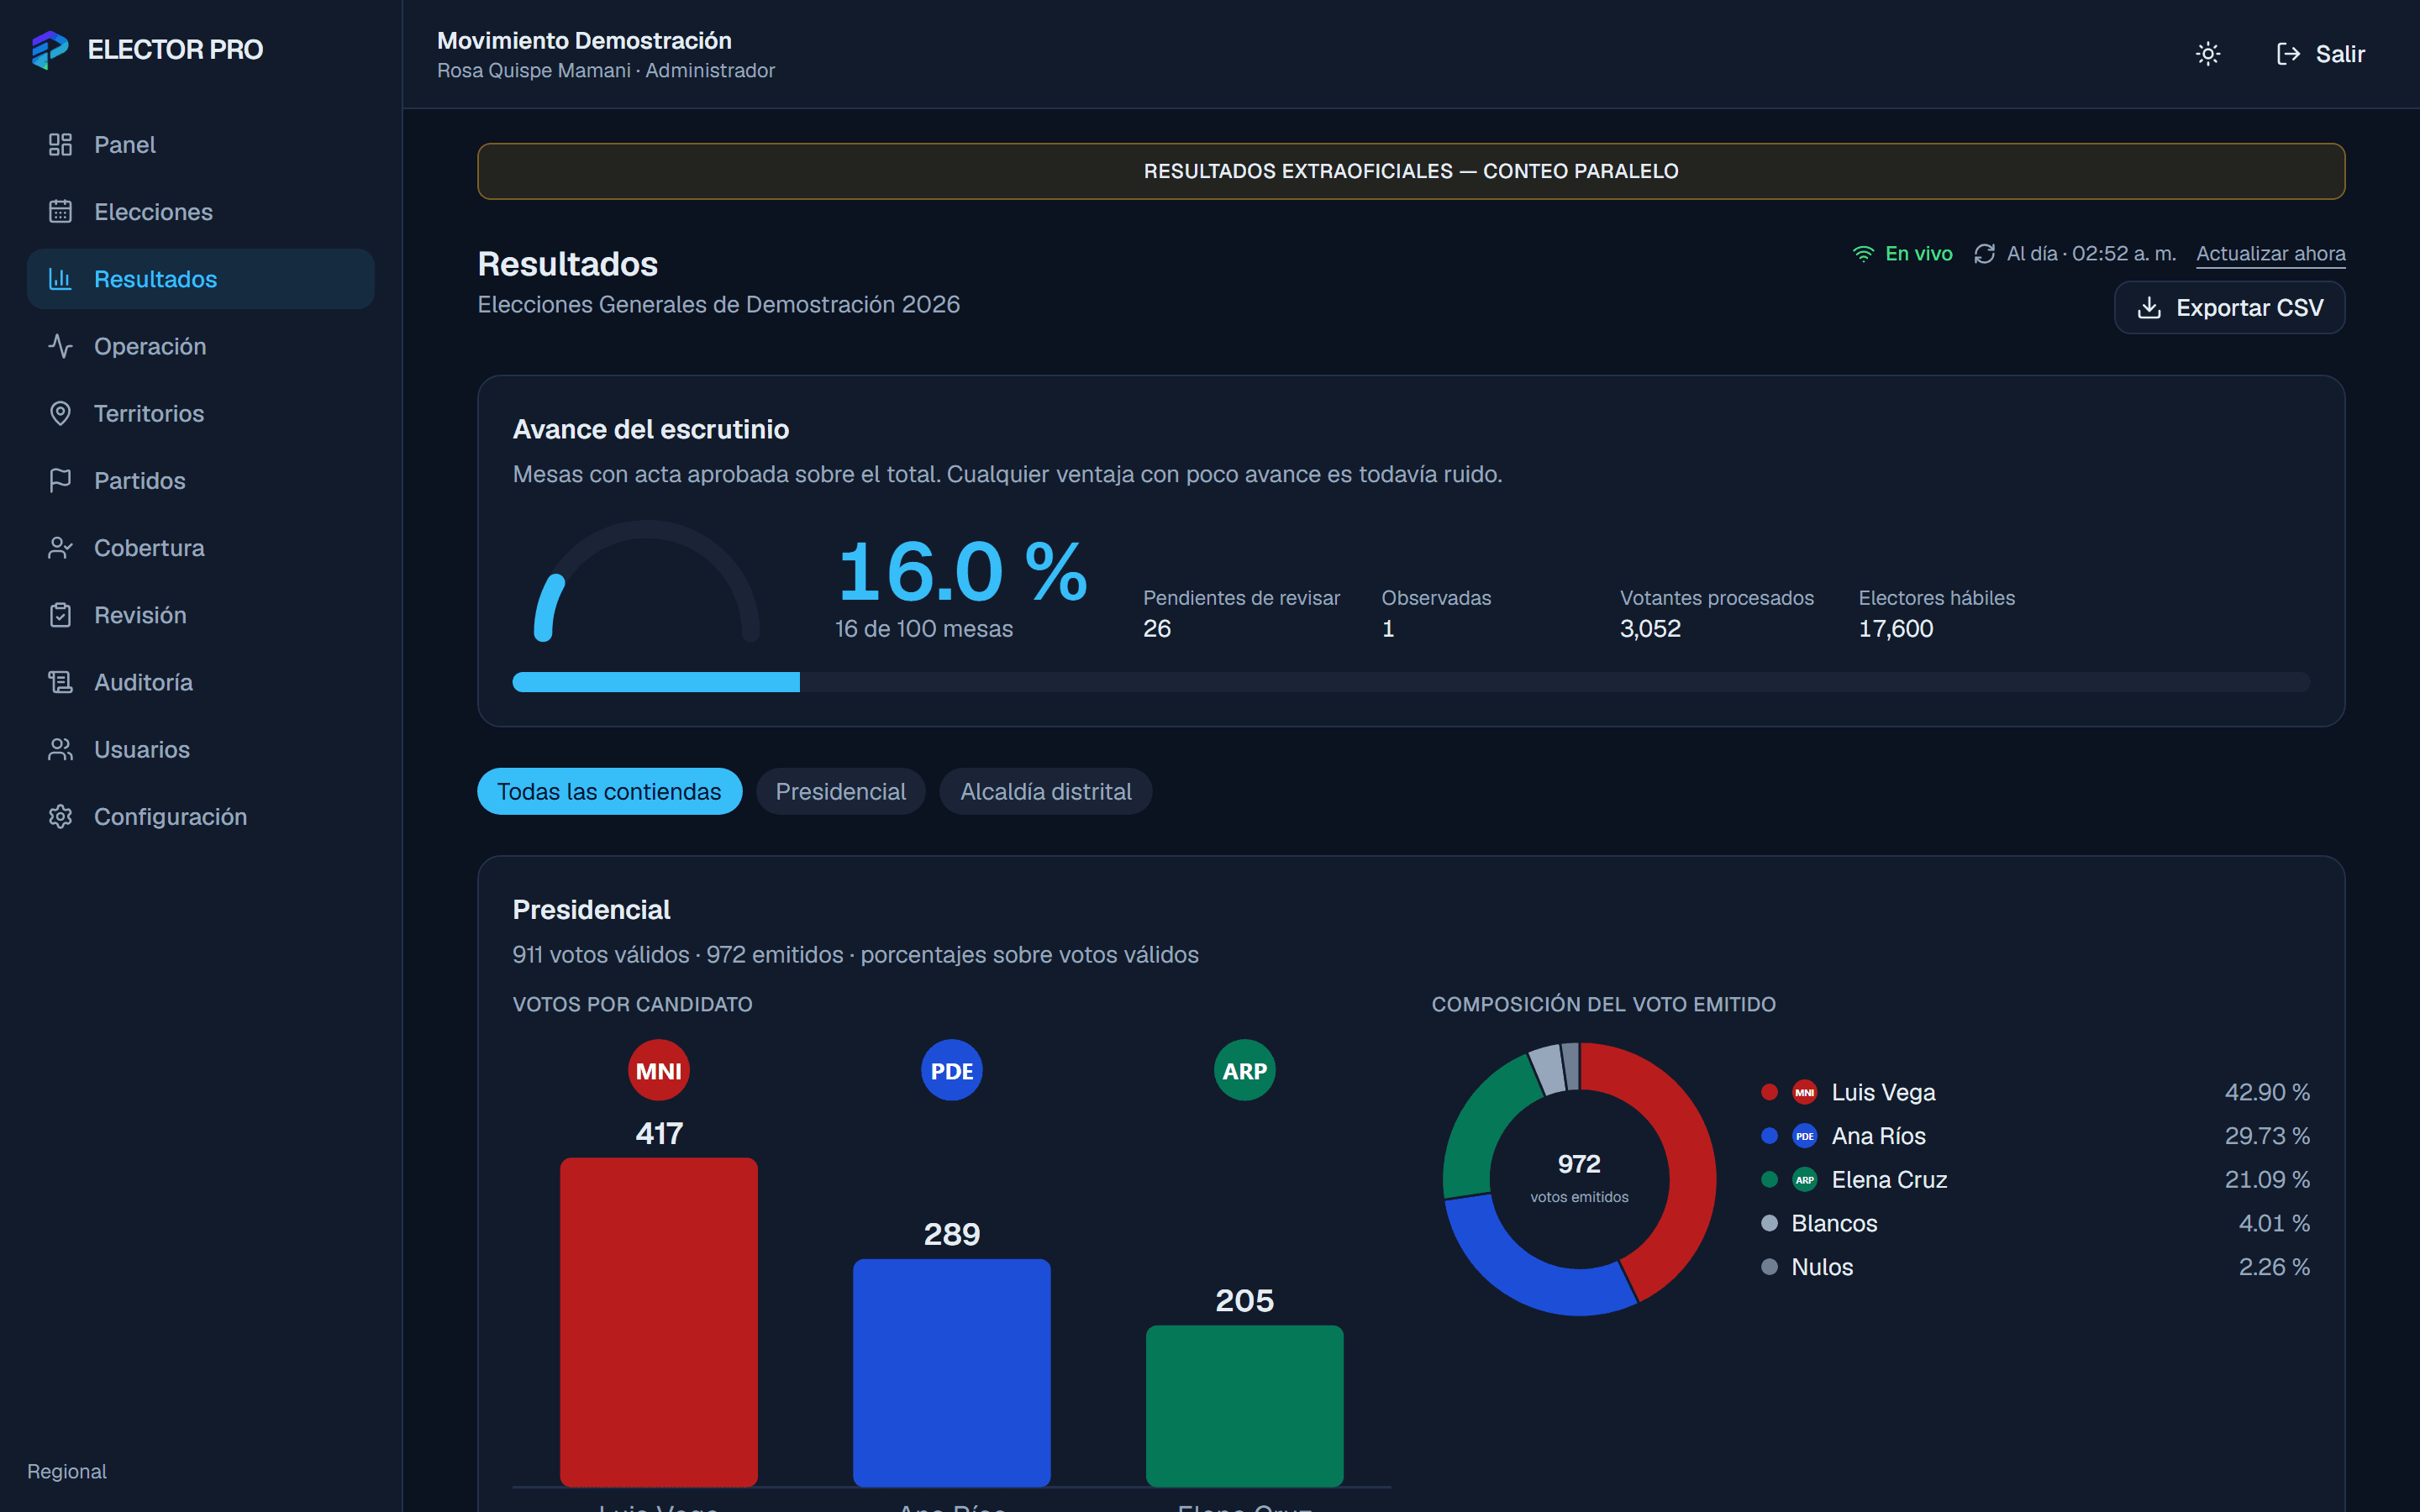Click the PDE party badge above 289
Screen dimensions: 2420x1512
coord(951,1071)
